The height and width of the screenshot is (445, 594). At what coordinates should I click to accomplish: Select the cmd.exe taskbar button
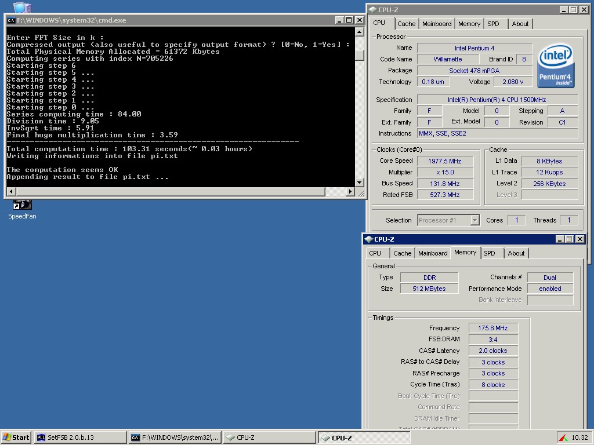(175, 437)
